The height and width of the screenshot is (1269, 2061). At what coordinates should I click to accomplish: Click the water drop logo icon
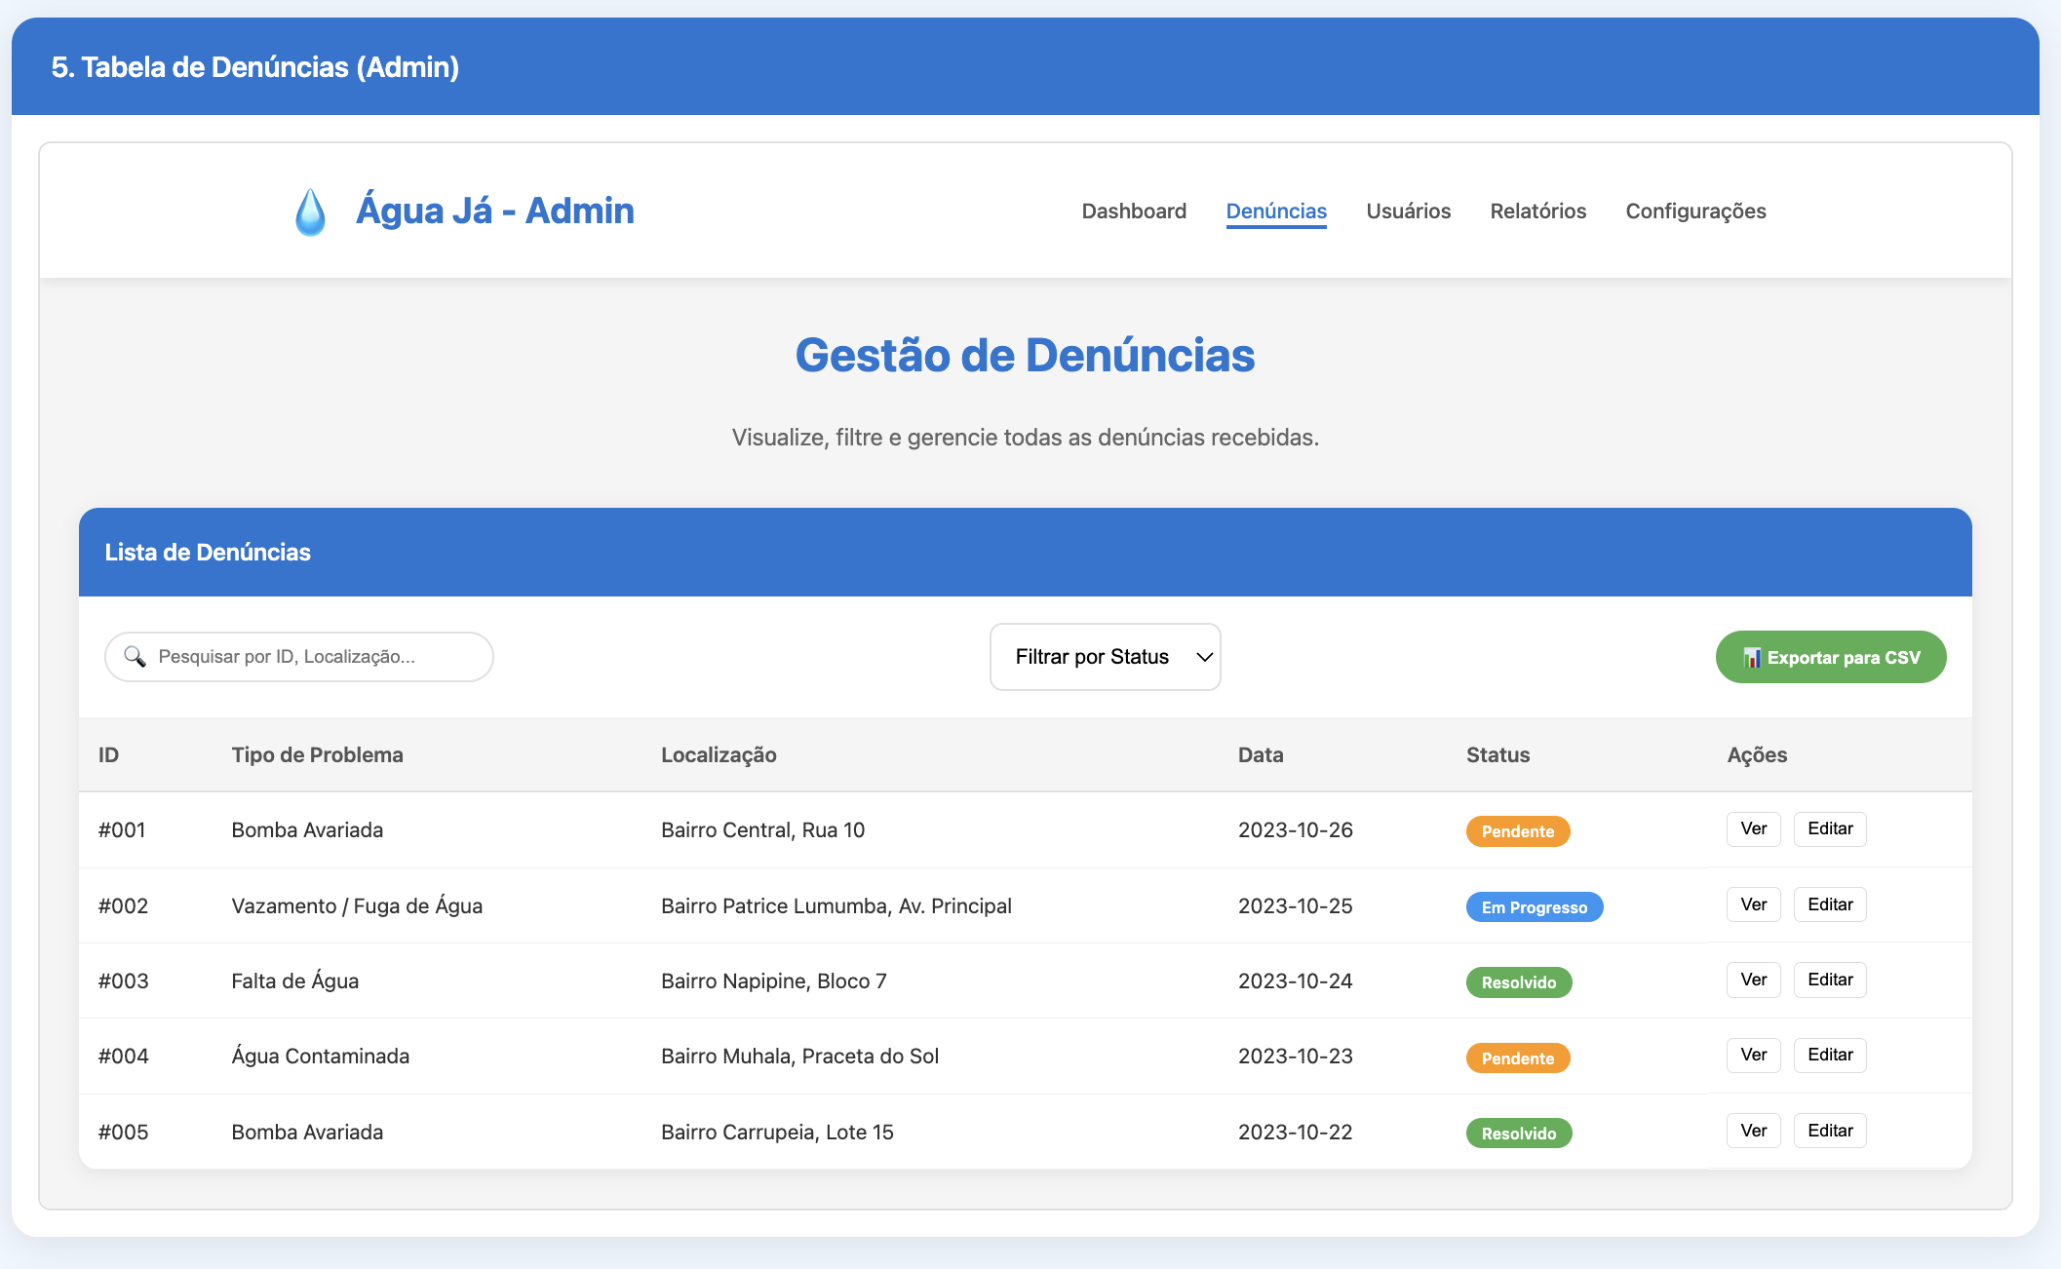310,211
